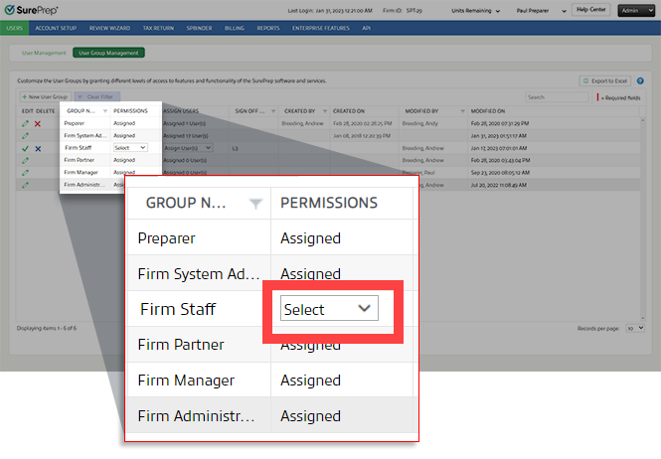Open the Sign Off column filter icon
Screen dimensions: 661x459
pyautogui.click(x=273, y=111)
